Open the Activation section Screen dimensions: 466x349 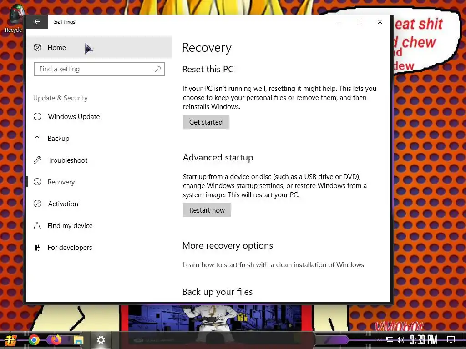point(99,204)
